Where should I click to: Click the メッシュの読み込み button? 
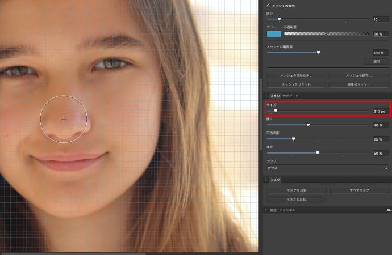click(x=296, y=75)
